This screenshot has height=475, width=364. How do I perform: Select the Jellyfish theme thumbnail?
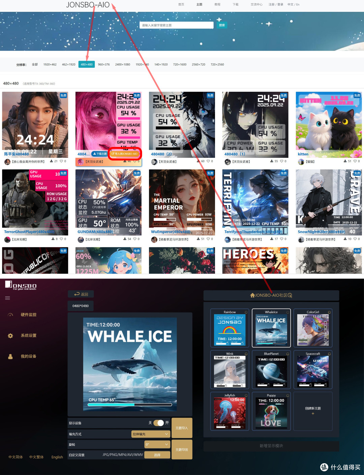tap(230, 413)
